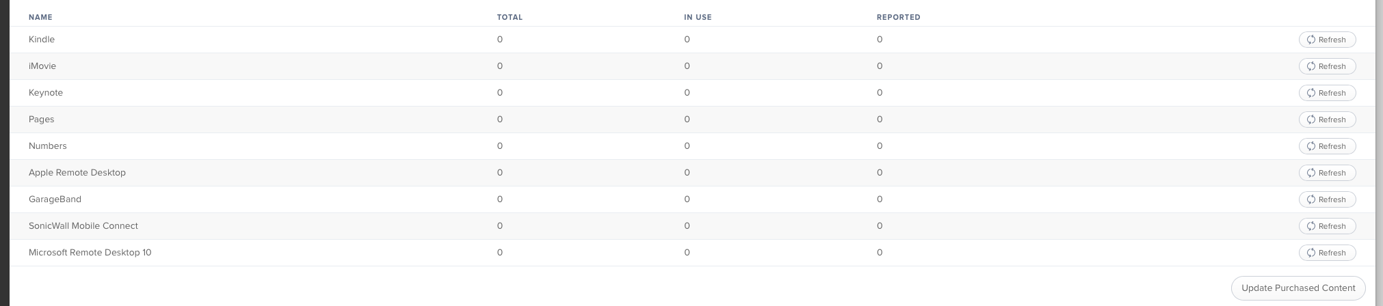Refresh Microsoft Remote Desktop 10 row
The height and width of the screenshot is (306, 1383).
tap(1327, 253)
